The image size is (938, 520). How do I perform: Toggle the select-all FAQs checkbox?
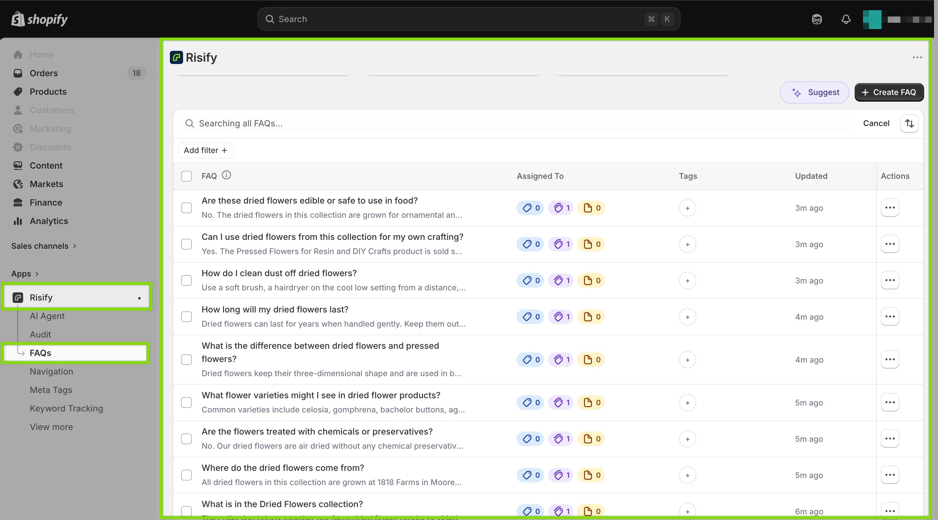[x=186, y=176]
